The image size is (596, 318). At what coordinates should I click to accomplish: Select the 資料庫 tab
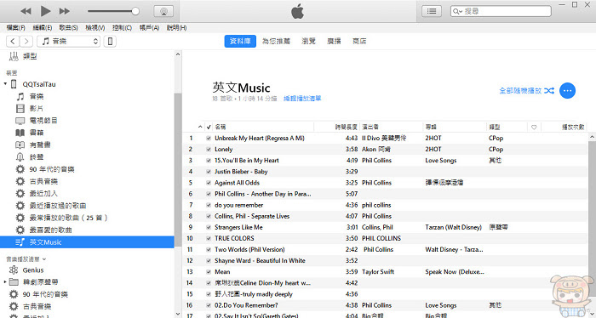240,42
